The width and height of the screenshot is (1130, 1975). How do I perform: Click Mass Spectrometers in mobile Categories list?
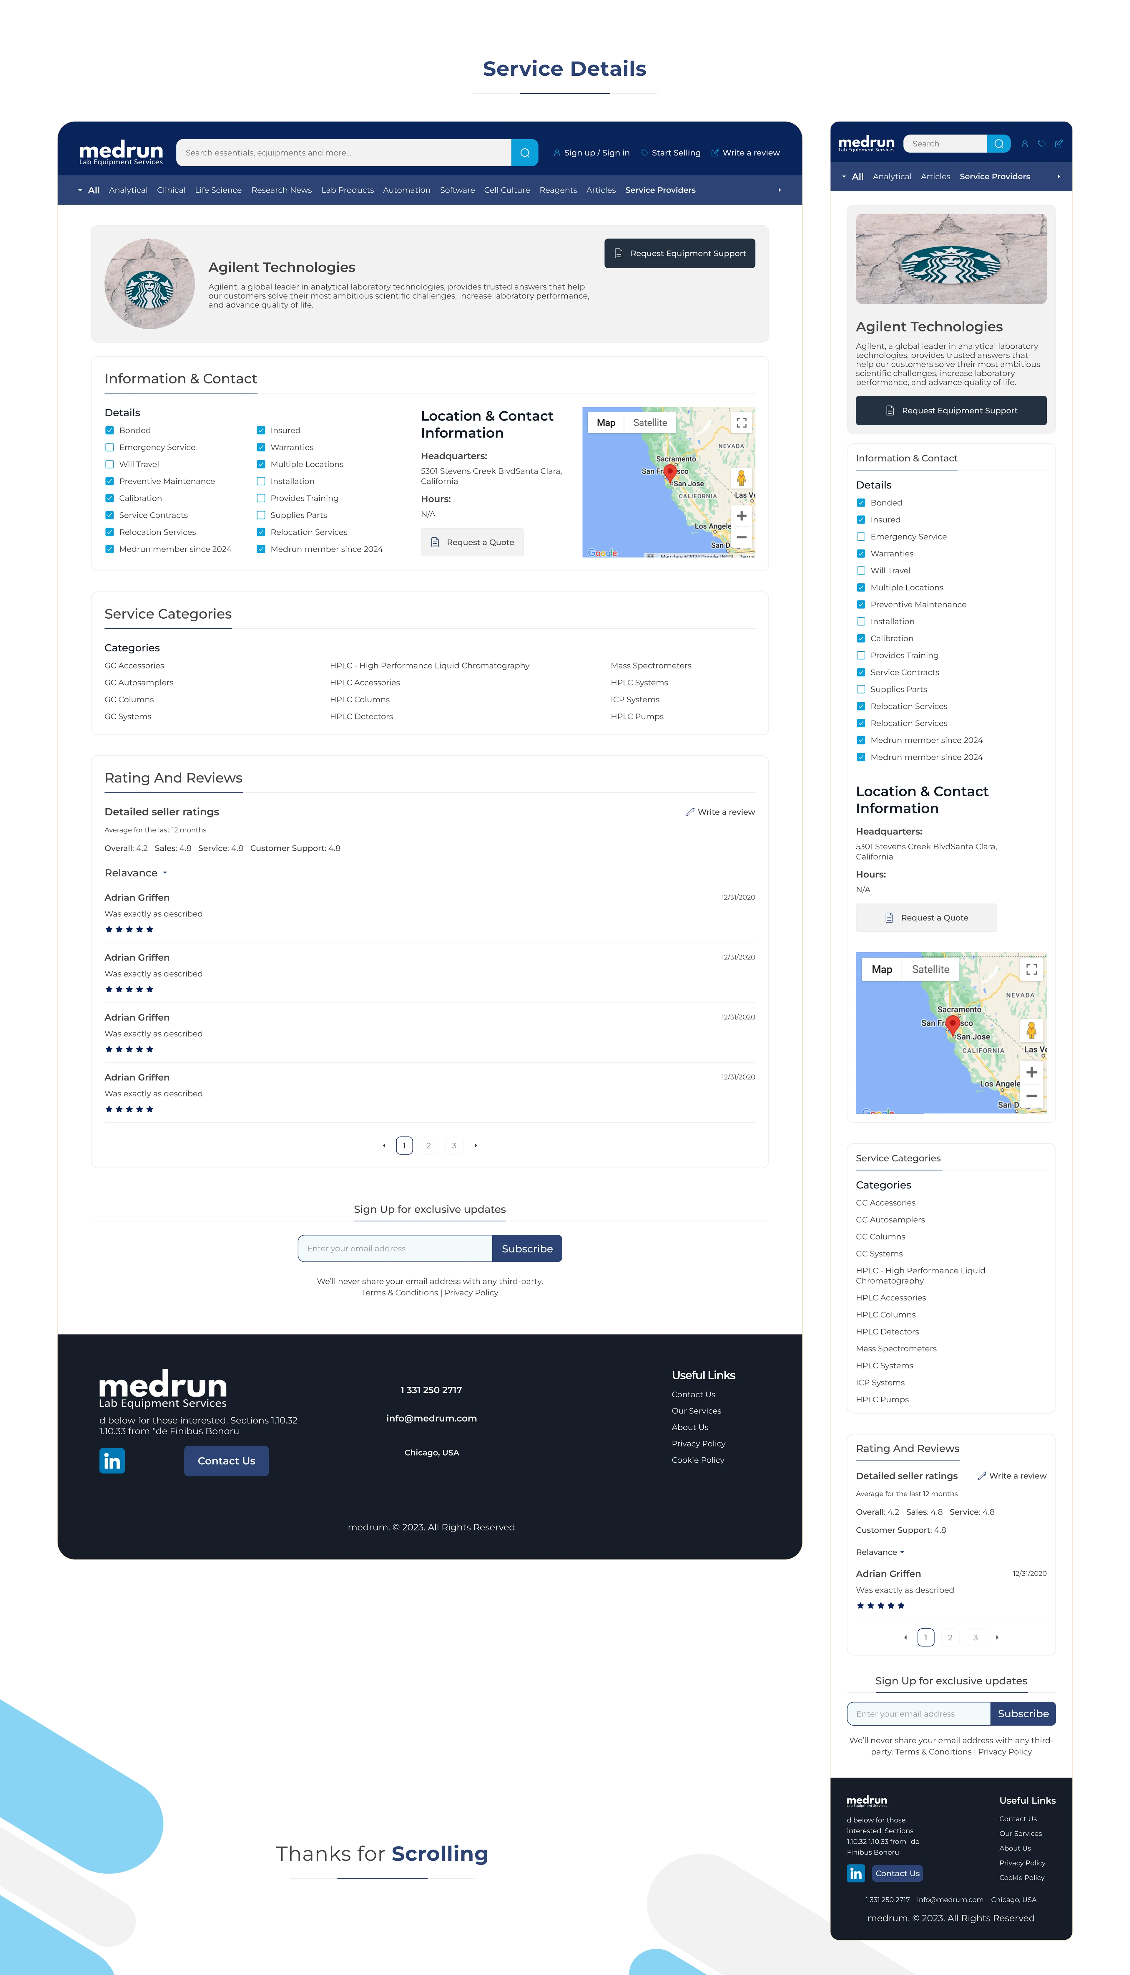tap(896, 1349)
